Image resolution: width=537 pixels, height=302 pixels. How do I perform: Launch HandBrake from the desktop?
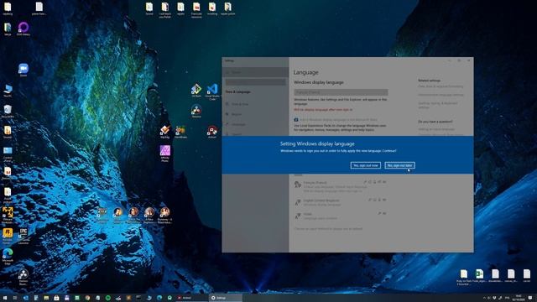[180, 132]
